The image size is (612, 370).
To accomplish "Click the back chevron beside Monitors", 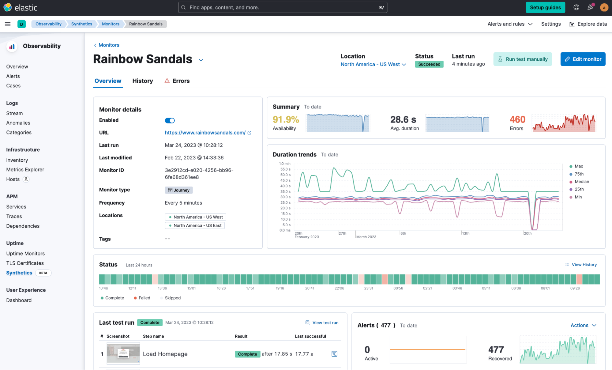I will click(x=95, y=45).
